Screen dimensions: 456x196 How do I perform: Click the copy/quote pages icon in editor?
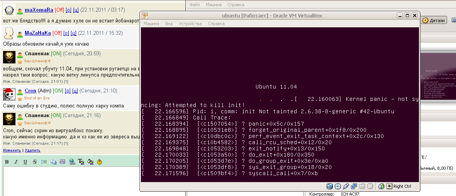coord(53,162)
